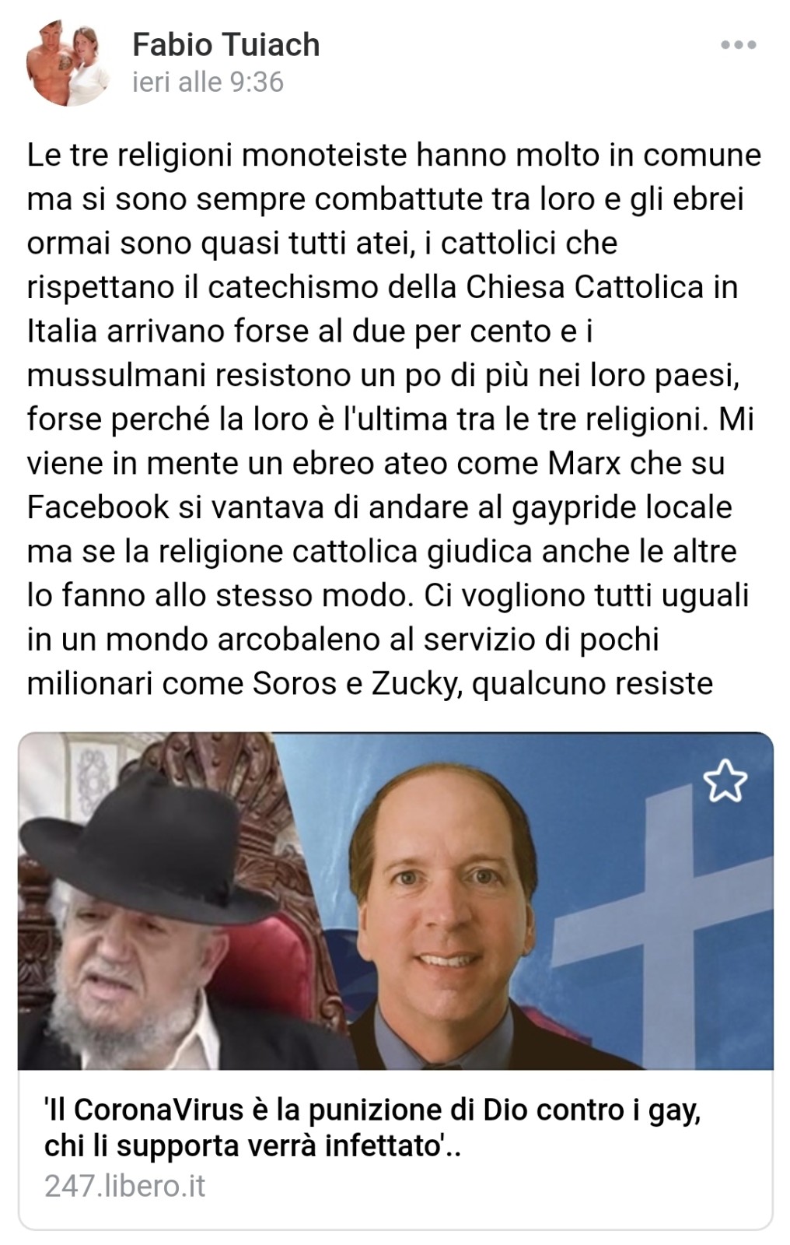
Task: Click the word Facebook in the post text
Action: coord(97,507)
